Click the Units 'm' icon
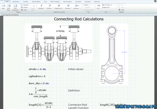 click(x=99, y=6)
